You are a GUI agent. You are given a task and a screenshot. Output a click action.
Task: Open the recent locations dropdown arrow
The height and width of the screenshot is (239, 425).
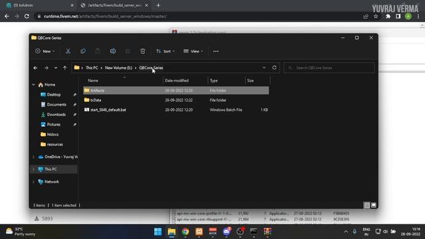click(56, 68)
